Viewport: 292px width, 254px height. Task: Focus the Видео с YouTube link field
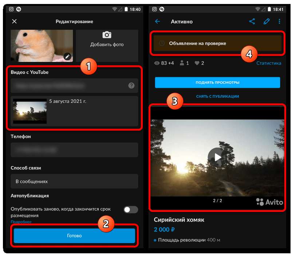(74, 86)
